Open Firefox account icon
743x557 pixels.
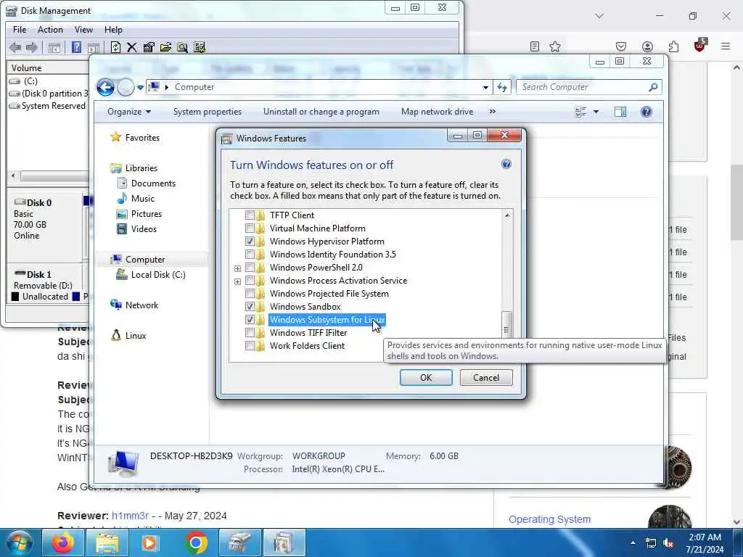[x=647, y=46]
